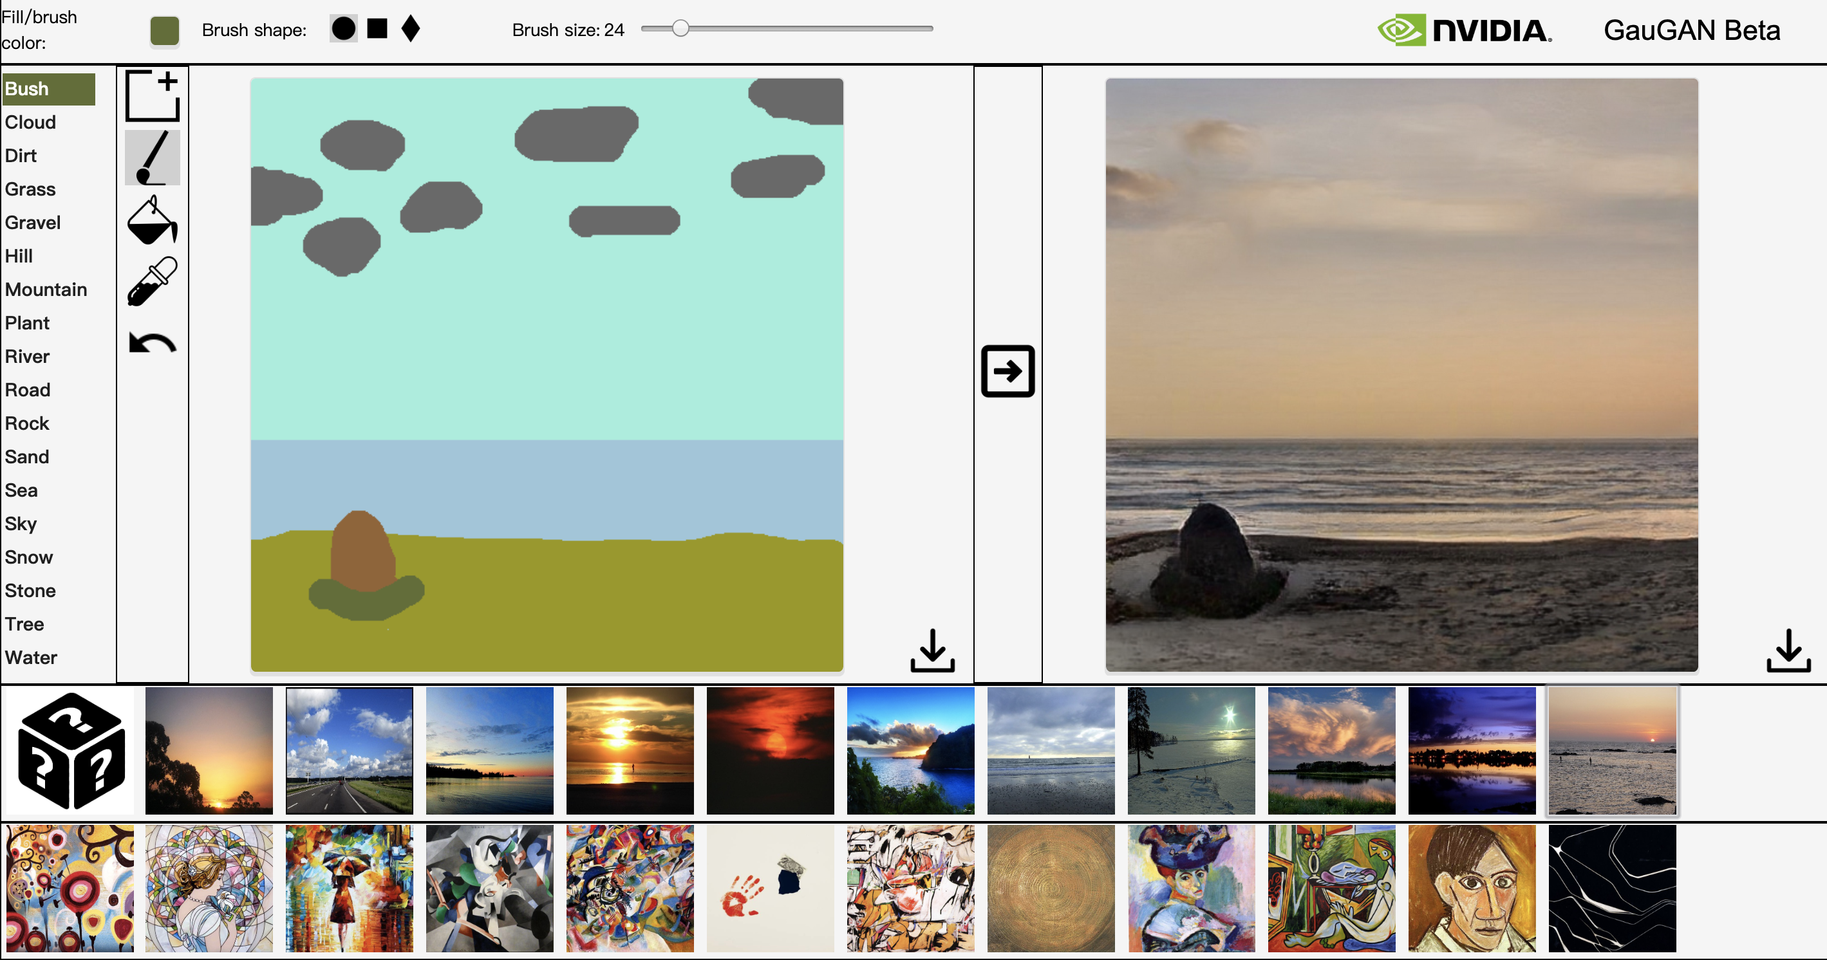
Task: Generate image with the right-arrow button
Action: pos(1008,371)
